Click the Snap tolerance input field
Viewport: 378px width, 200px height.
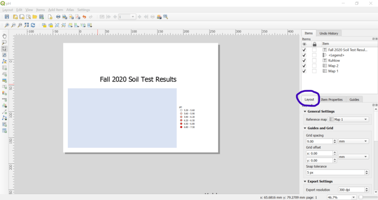pyautogui.click(x=334, y=172)
